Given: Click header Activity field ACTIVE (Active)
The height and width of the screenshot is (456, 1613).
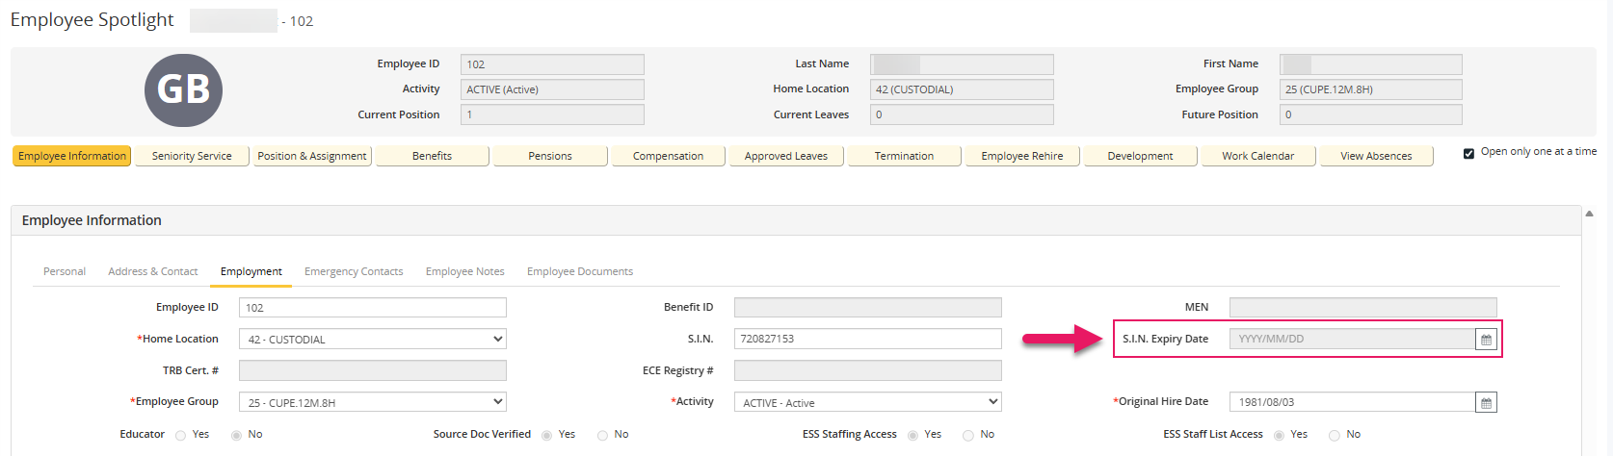Looking at the screenshot, I should 552,89.
